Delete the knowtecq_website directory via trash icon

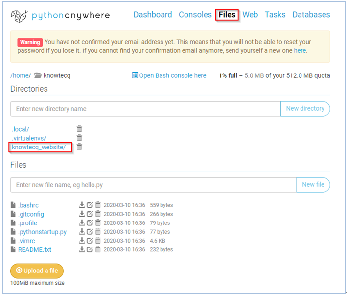[x=79, y=147]
